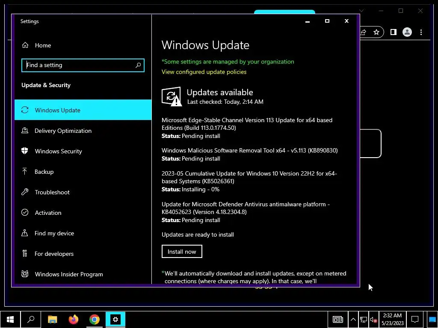Click the Updates available warning icon
438x328 pixels.
(x=172, y=97)
